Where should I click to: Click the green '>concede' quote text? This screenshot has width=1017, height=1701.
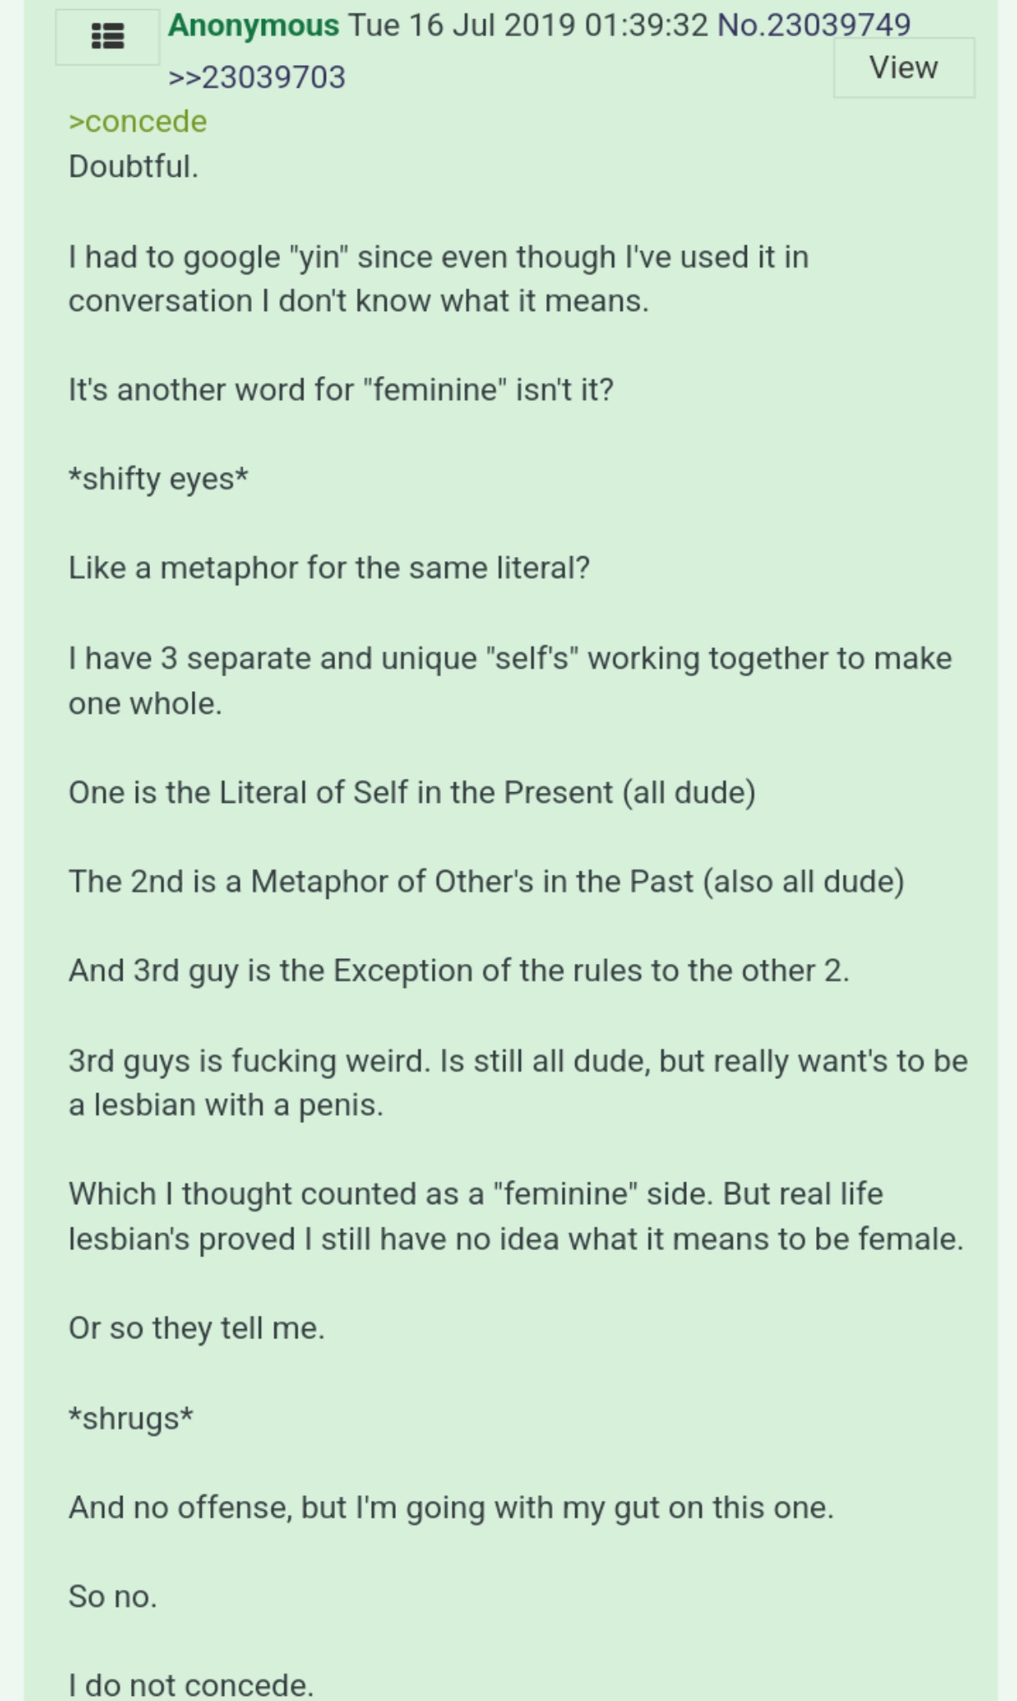138,122
